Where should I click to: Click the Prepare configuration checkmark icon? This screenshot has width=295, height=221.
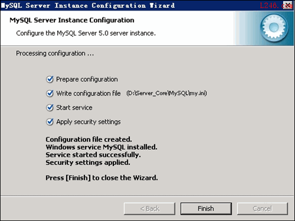[x=50, y=79]
